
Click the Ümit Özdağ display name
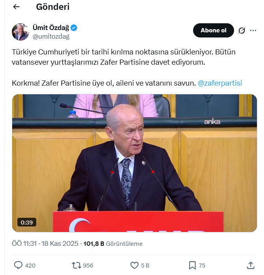[x=51, y=28]
